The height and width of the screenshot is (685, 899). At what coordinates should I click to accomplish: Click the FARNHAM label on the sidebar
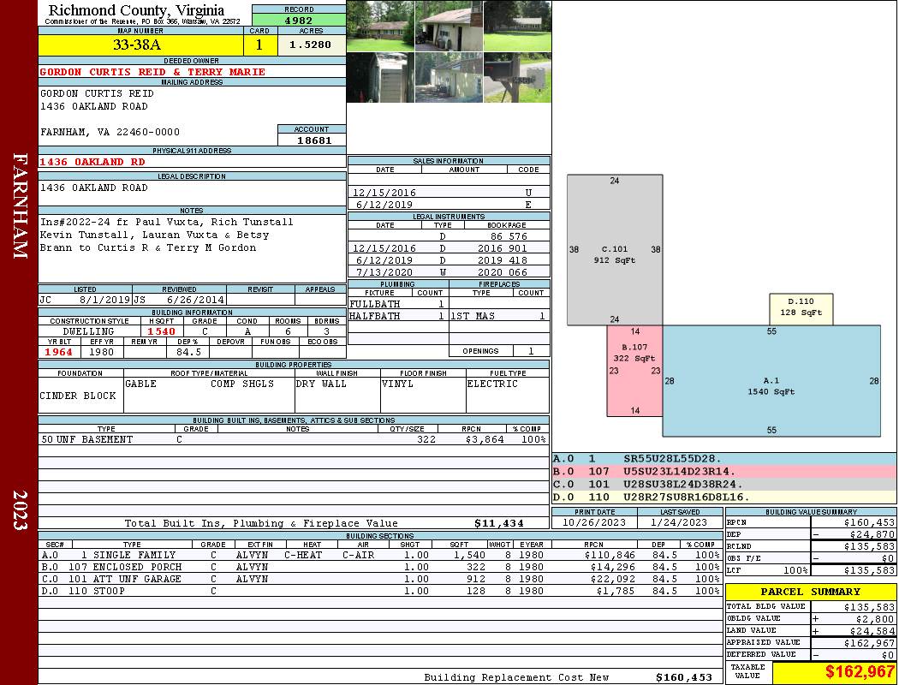[x=20, y=205]
